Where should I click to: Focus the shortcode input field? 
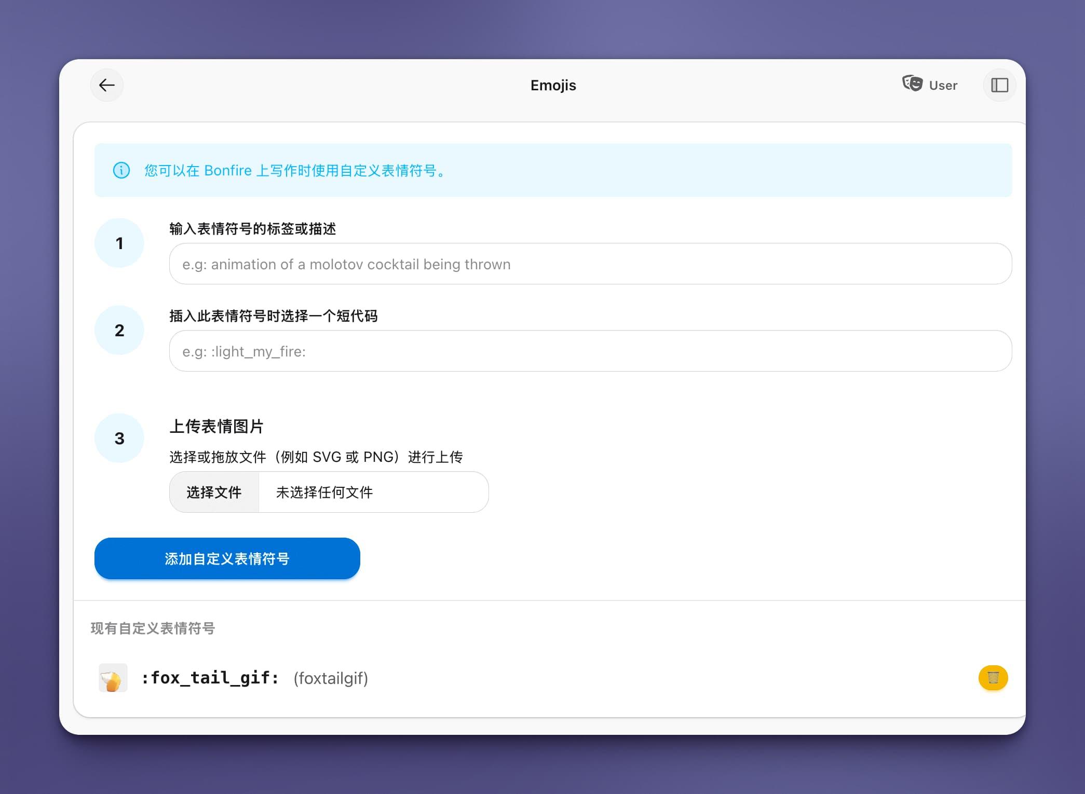coord(590,351)
